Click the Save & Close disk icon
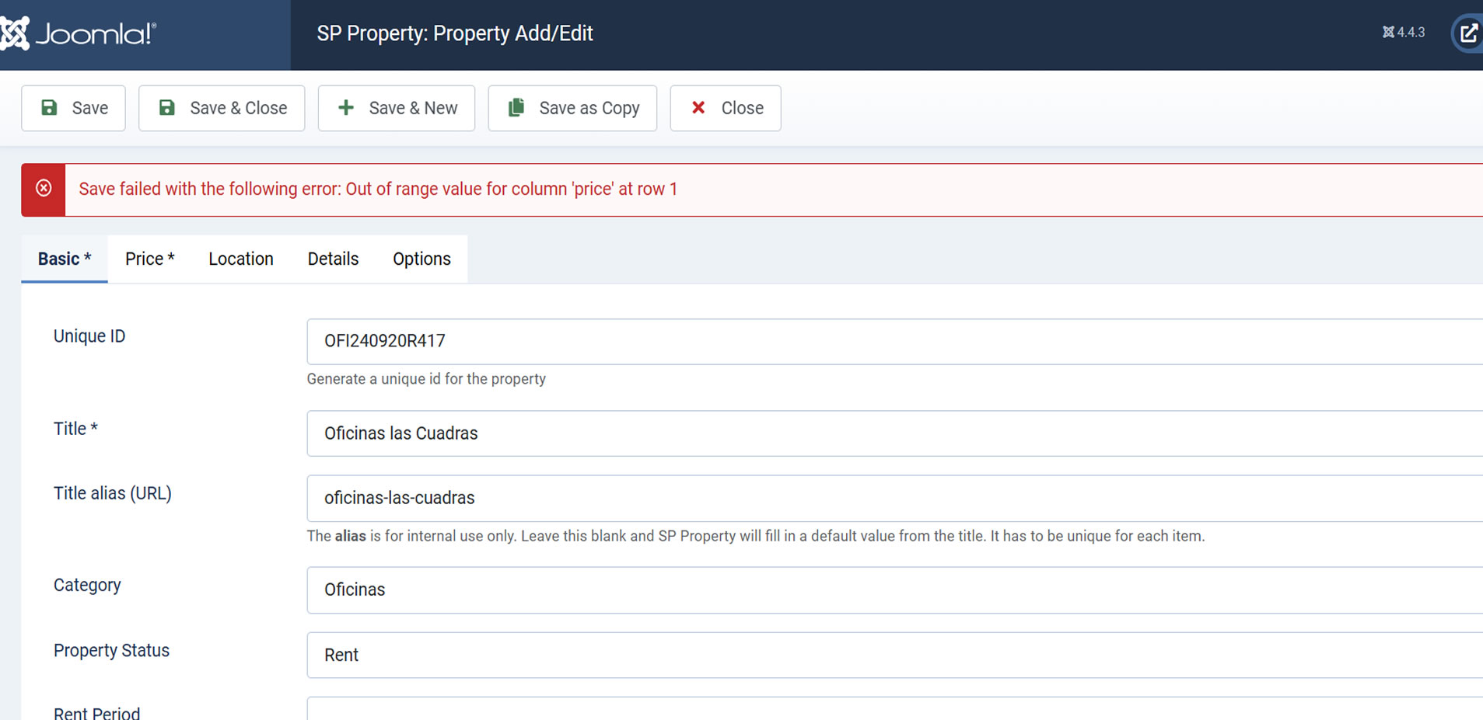The height and width of the screenshot is (720, 1483). click(166, 108)
